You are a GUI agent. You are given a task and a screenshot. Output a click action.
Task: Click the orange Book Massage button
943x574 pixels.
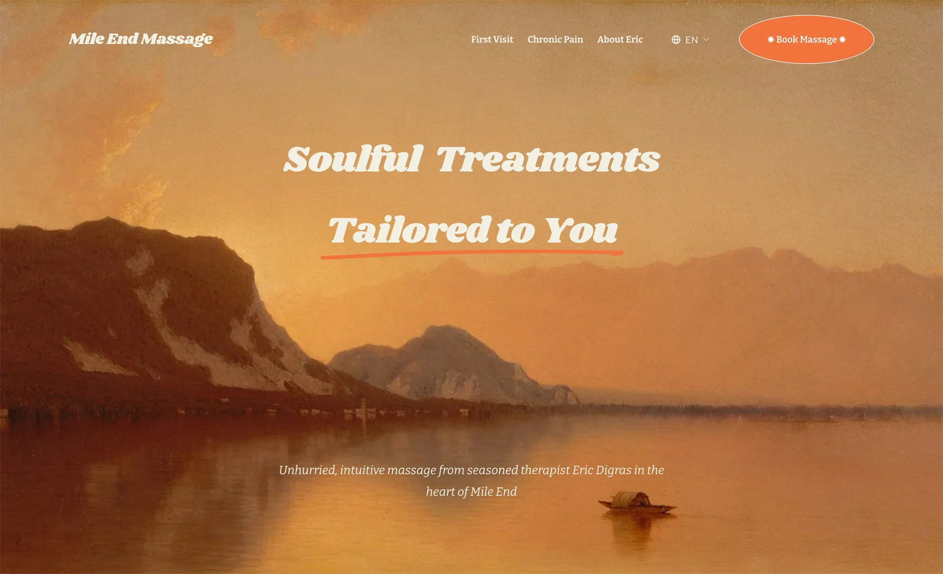[x=806, y=40]
